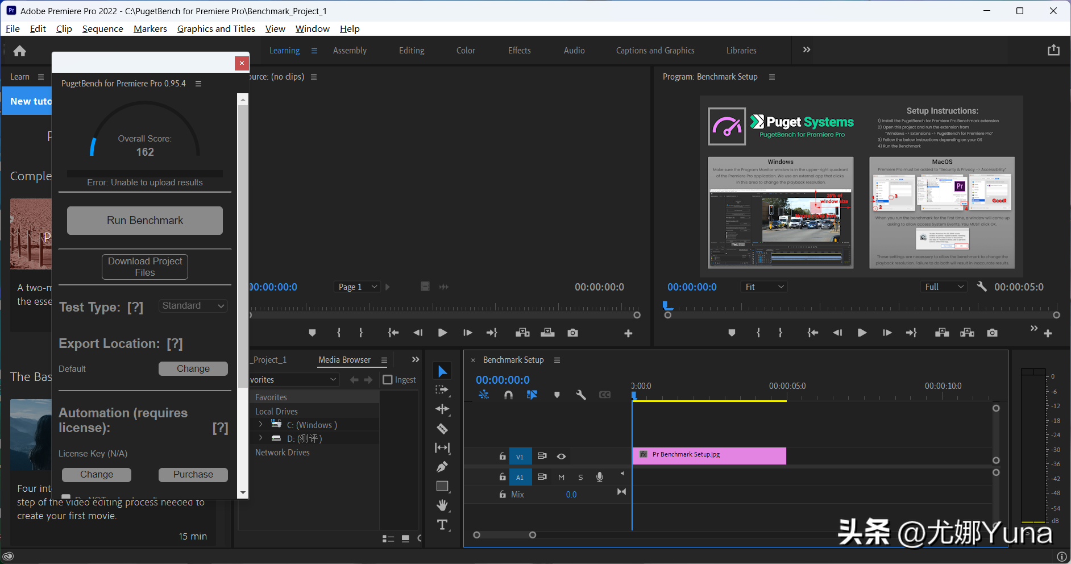Click Quick Export share icon

1053,50
